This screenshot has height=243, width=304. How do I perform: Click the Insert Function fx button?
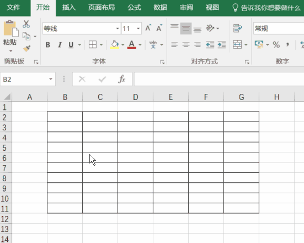pyautogui.click(x=121, y=79)
